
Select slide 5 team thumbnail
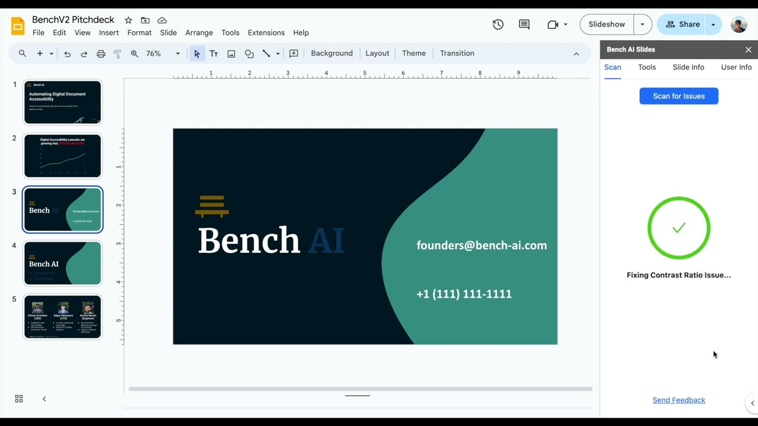[x=63, y=317]
